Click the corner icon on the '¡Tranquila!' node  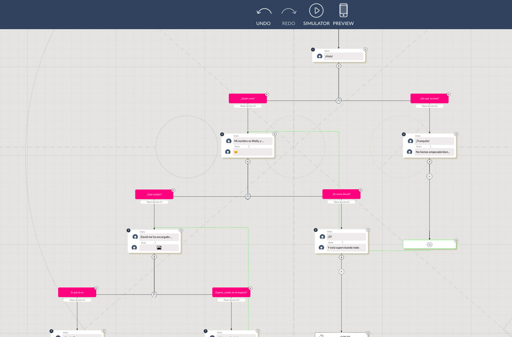point(456,134)
